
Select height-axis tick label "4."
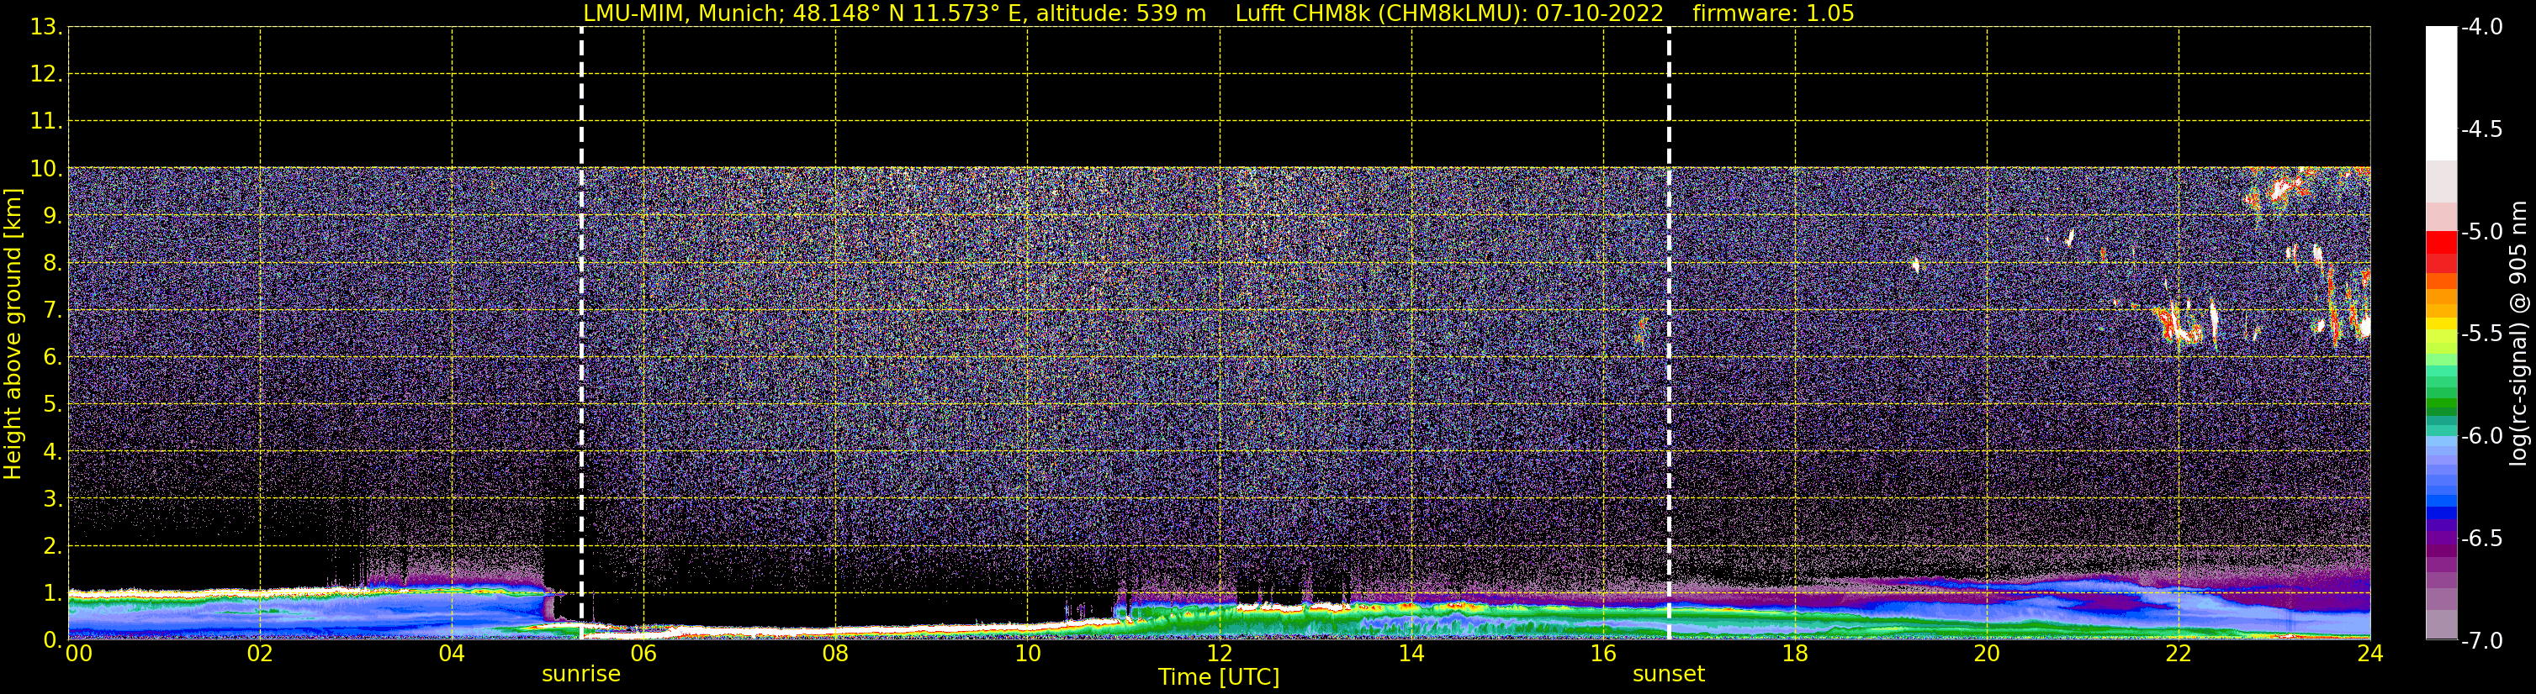tap(51, 451)
